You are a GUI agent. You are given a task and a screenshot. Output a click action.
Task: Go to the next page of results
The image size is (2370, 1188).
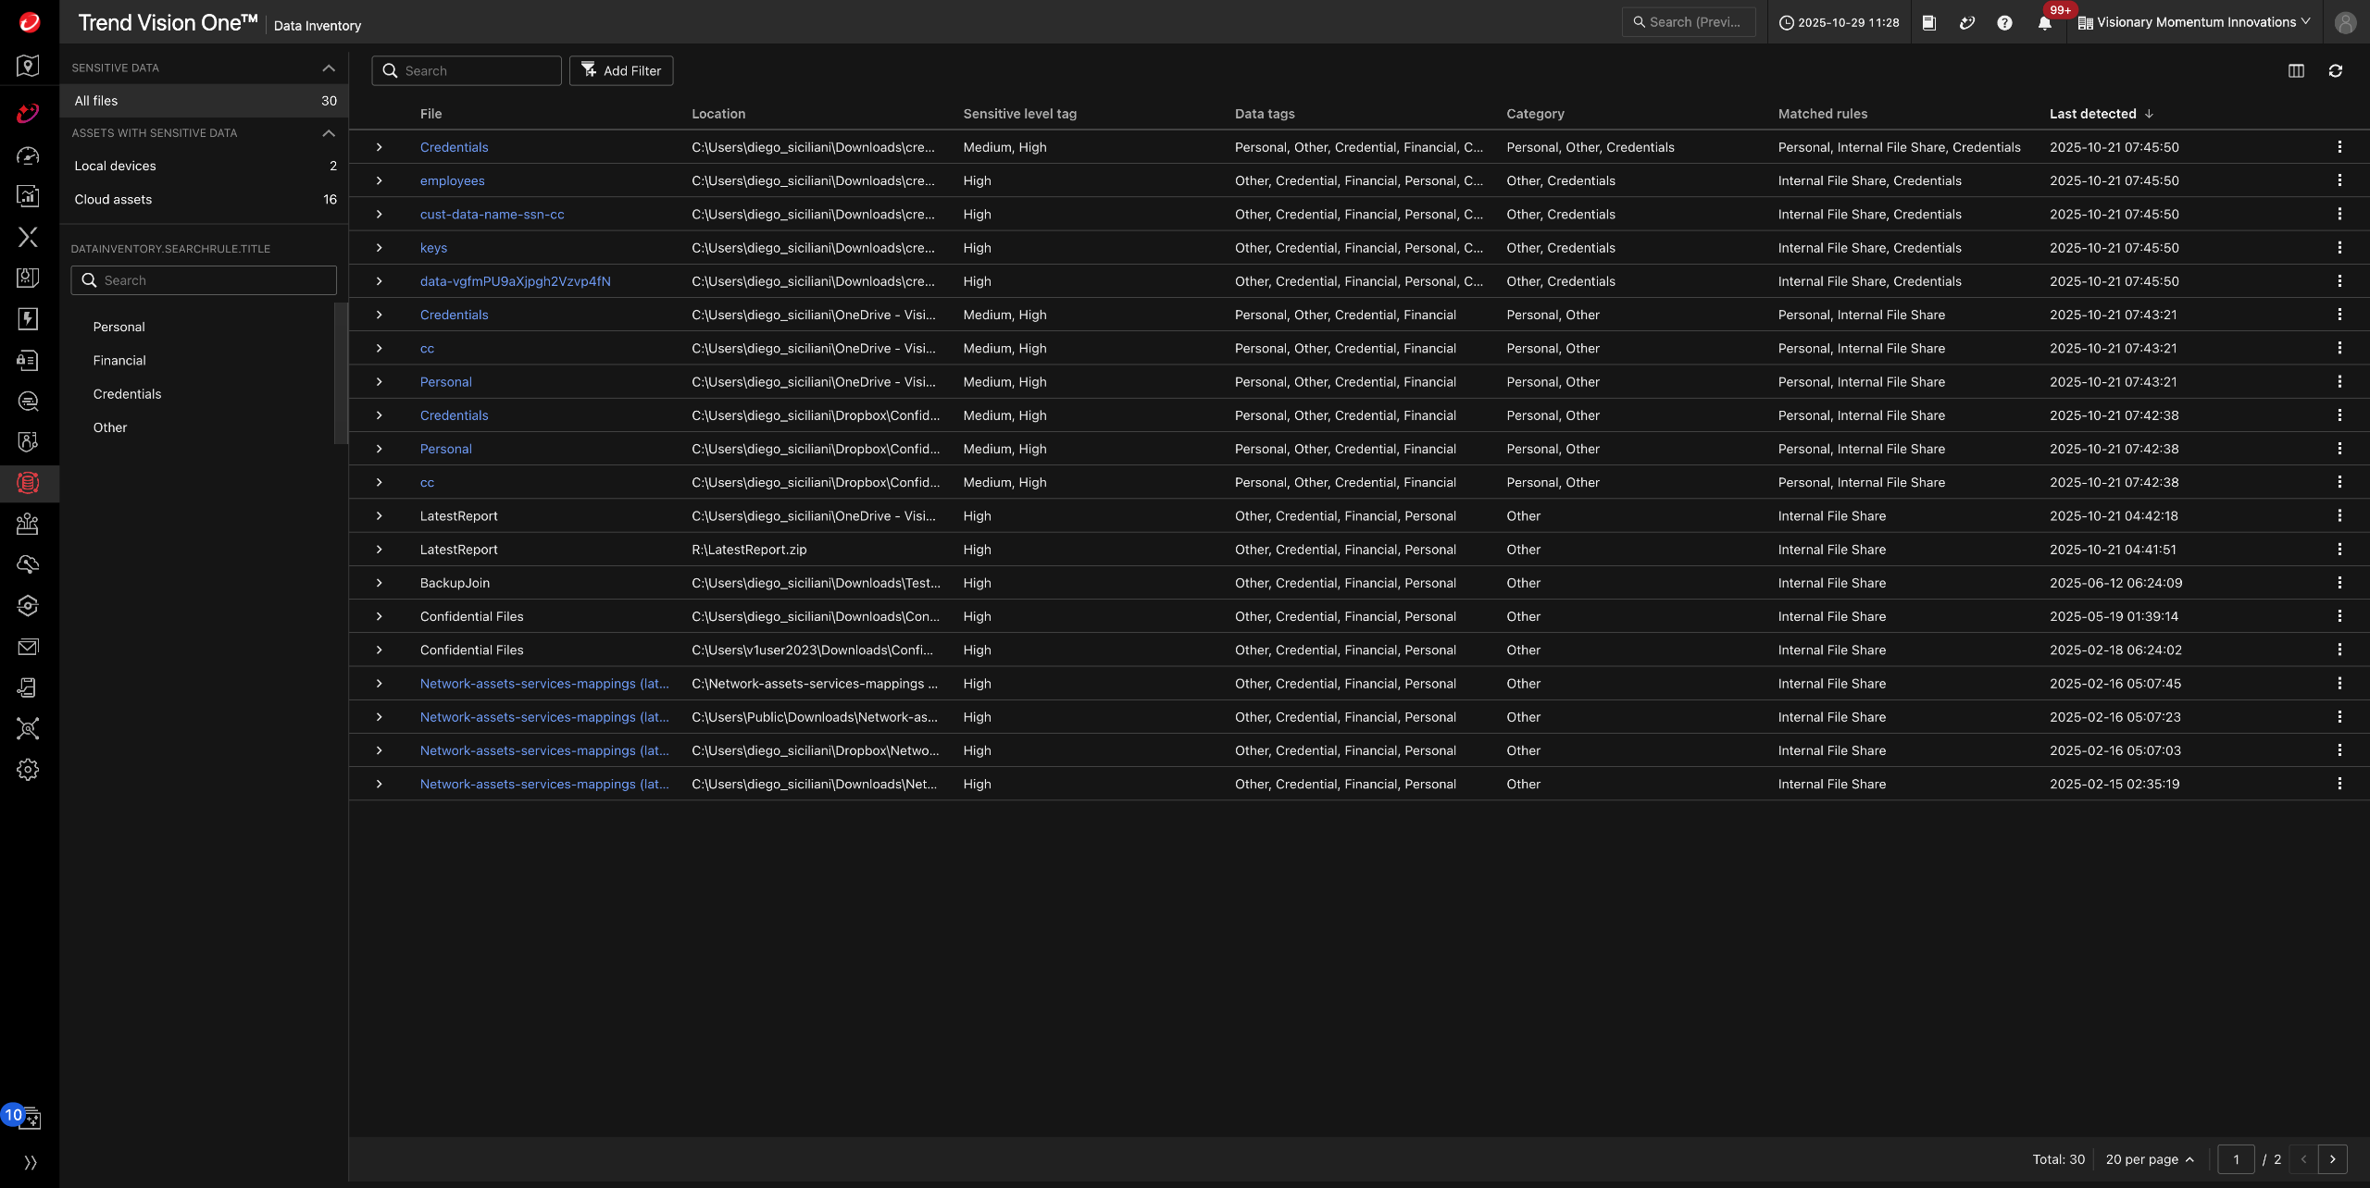click(2332, 1159)
